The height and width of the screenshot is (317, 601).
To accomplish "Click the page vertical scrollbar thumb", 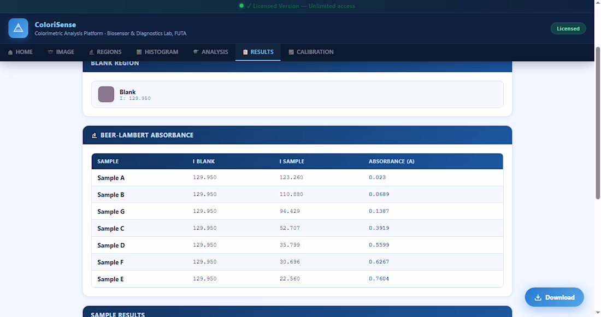I will tap(598, 123).
